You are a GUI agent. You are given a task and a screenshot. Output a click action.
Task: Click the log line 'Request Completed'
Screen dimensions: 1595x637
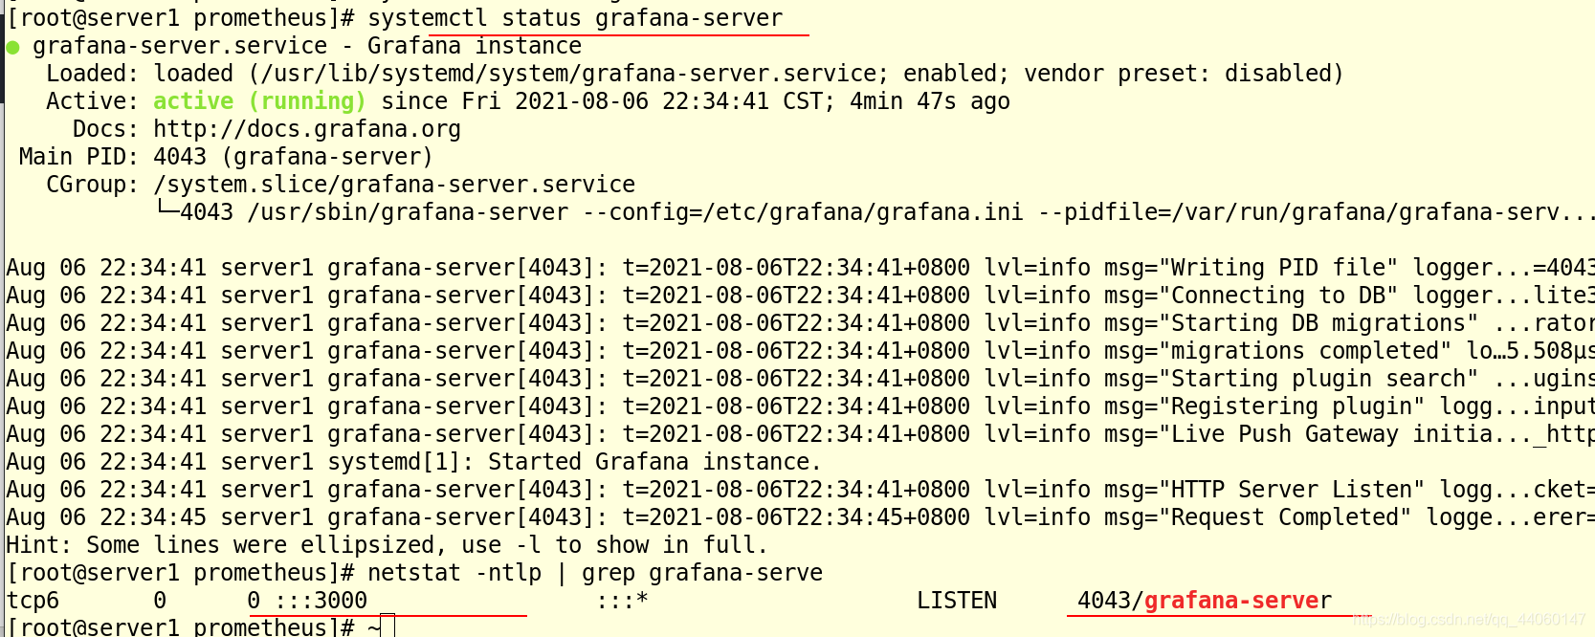[x=800, y=517]
